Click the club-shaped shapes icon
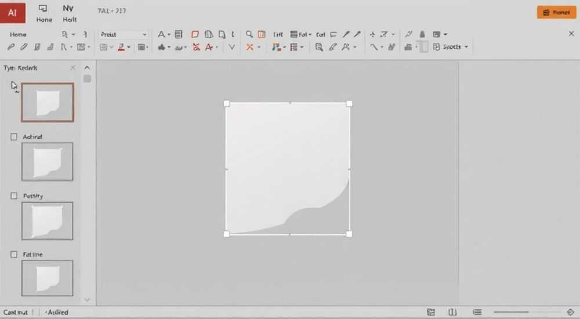This screenshot has width=580, height=319. pyautogui.click(x=162, y=47)
